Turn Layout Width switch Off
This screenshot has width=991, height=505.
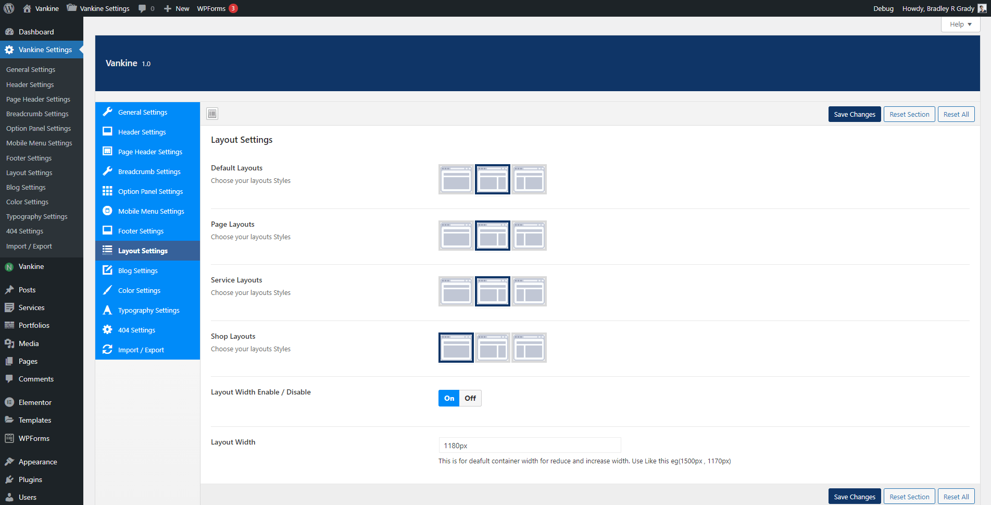[x=470, y=398]
